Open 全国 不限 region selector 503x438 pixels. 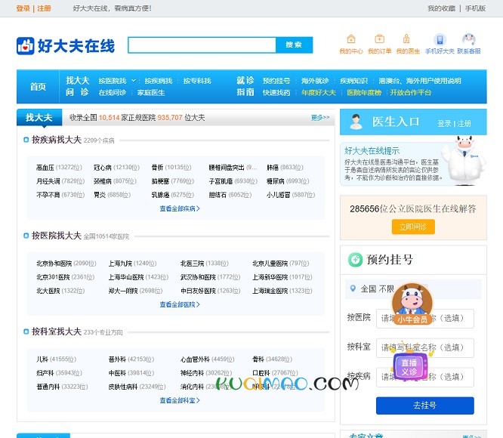[x=413, y=289]
